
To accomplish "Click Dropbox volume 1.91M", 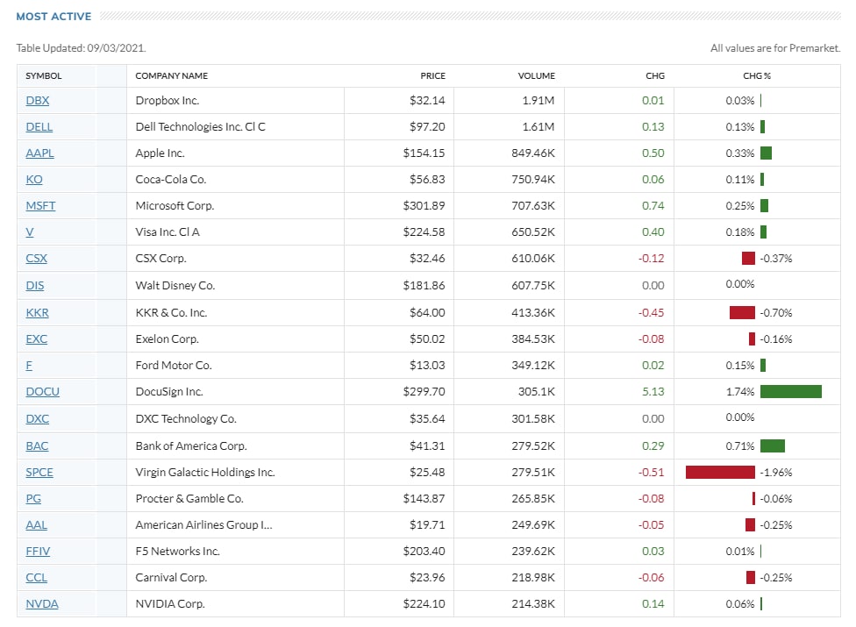I will pos(539,100).
